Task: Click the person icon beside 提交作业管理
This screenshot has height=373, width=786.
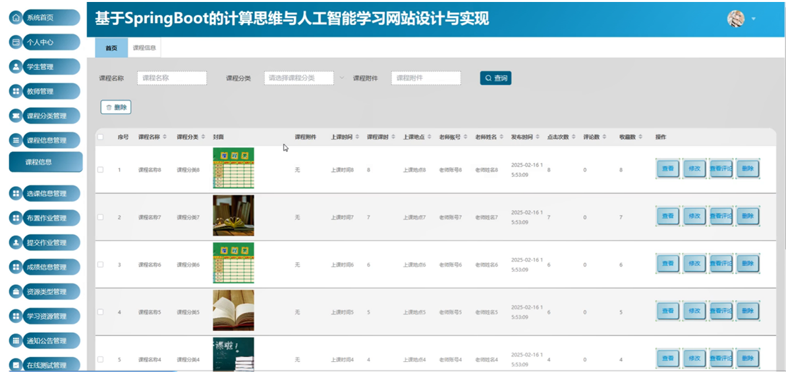Action: click(16, 242)
